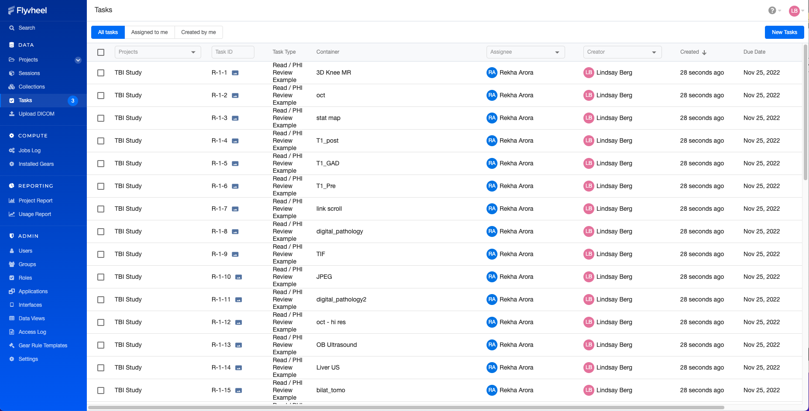Open the Usage Report icon

coord(11,214)
